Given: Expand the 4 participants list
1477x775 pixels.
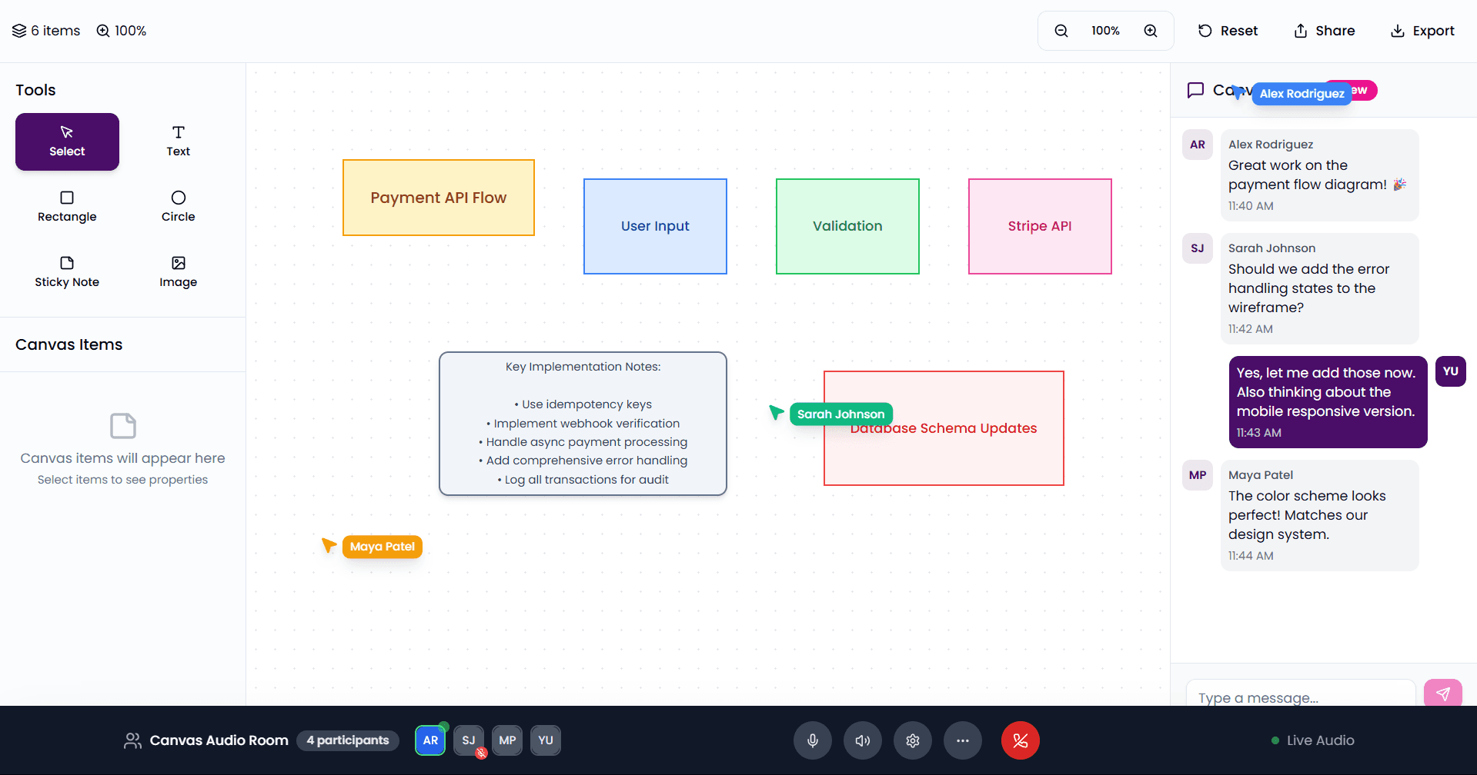Looking at the screenshot, I should (x=347, y=740).
